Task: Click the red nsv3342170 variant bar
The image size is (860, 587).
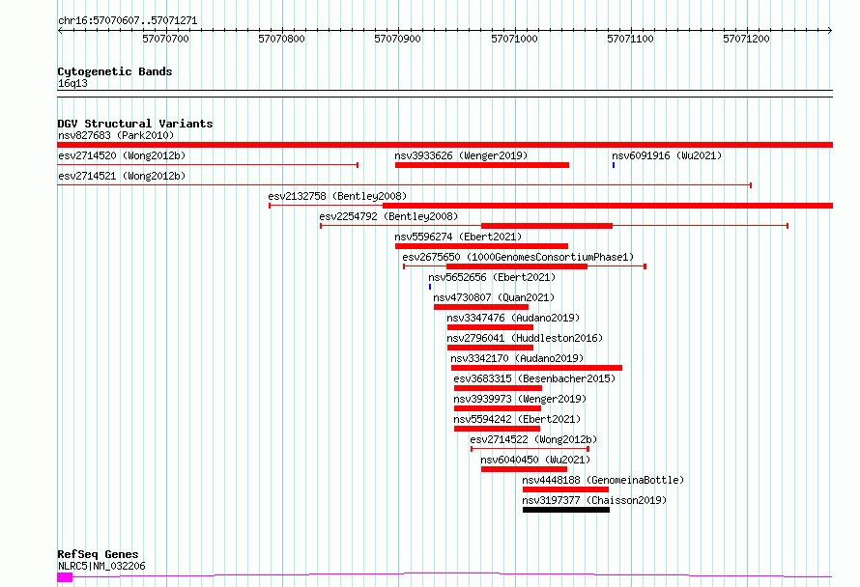Action: [536, 368]
